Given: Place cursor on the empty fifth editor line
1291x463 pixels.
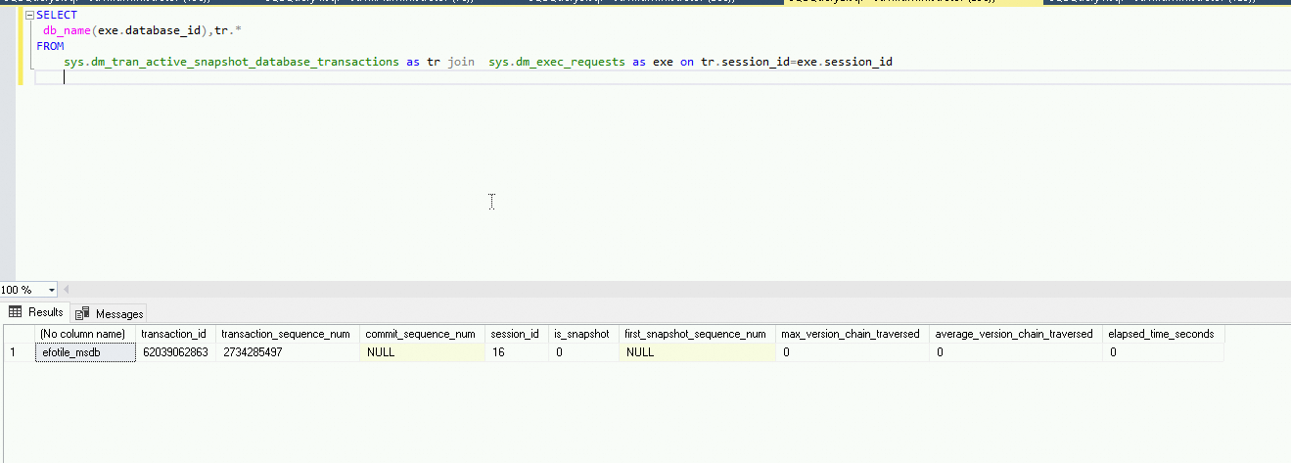Looking at the screenshot, I should point(662,77).
